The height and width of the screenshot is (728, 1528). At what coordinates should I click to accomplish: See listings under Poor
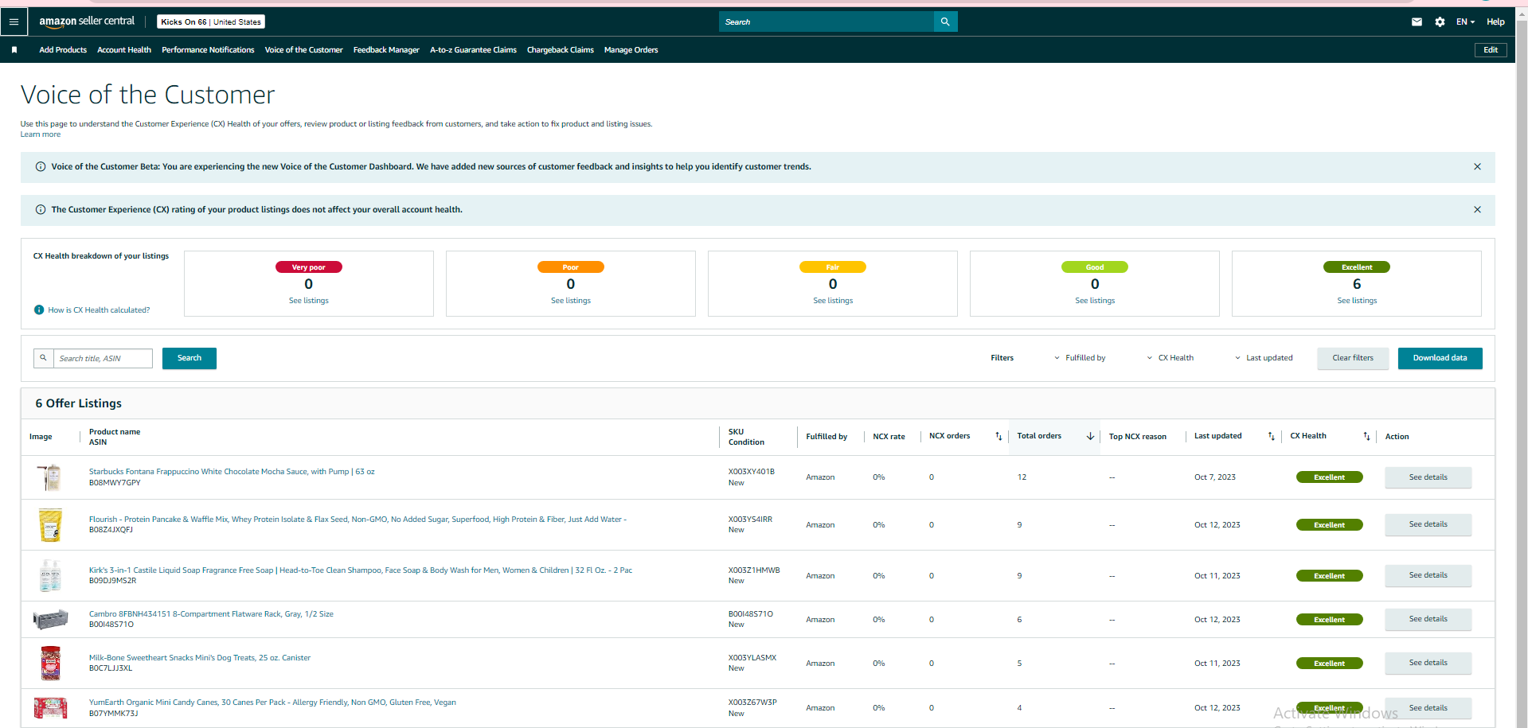coord(571,301)
